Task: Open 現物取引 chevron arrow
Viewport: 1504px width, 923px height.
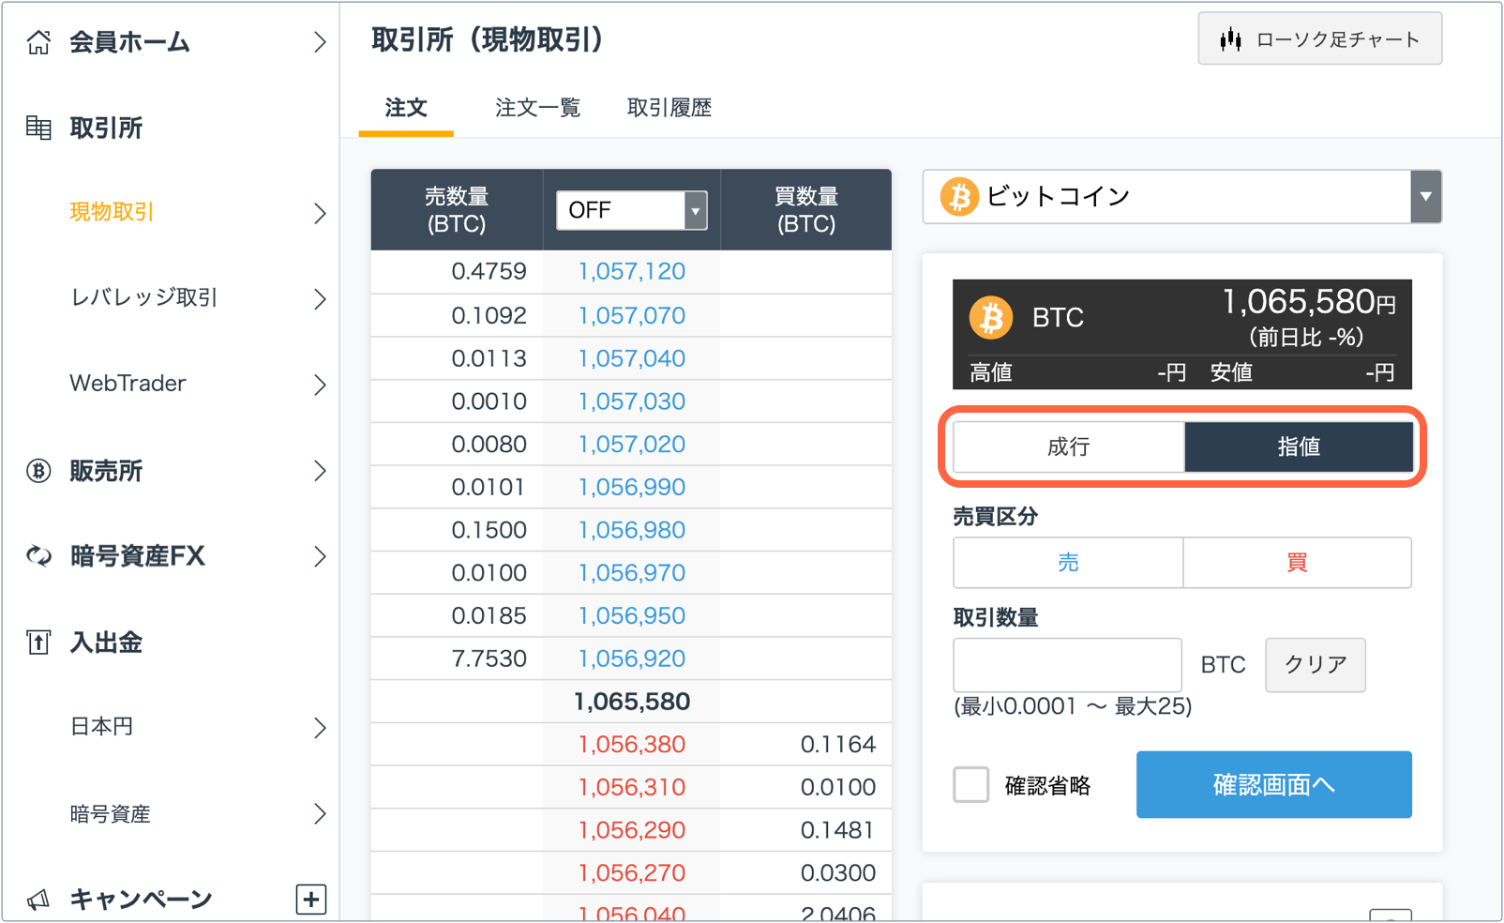Action: coord(320,214)
